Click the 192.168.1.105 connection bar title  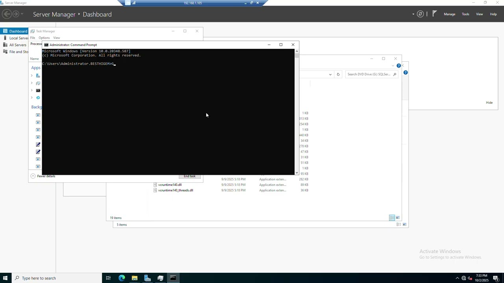point(193,3)
